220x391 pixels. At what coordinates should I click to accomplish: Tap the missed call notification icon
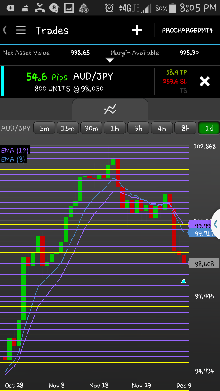[x=39, y=8]
